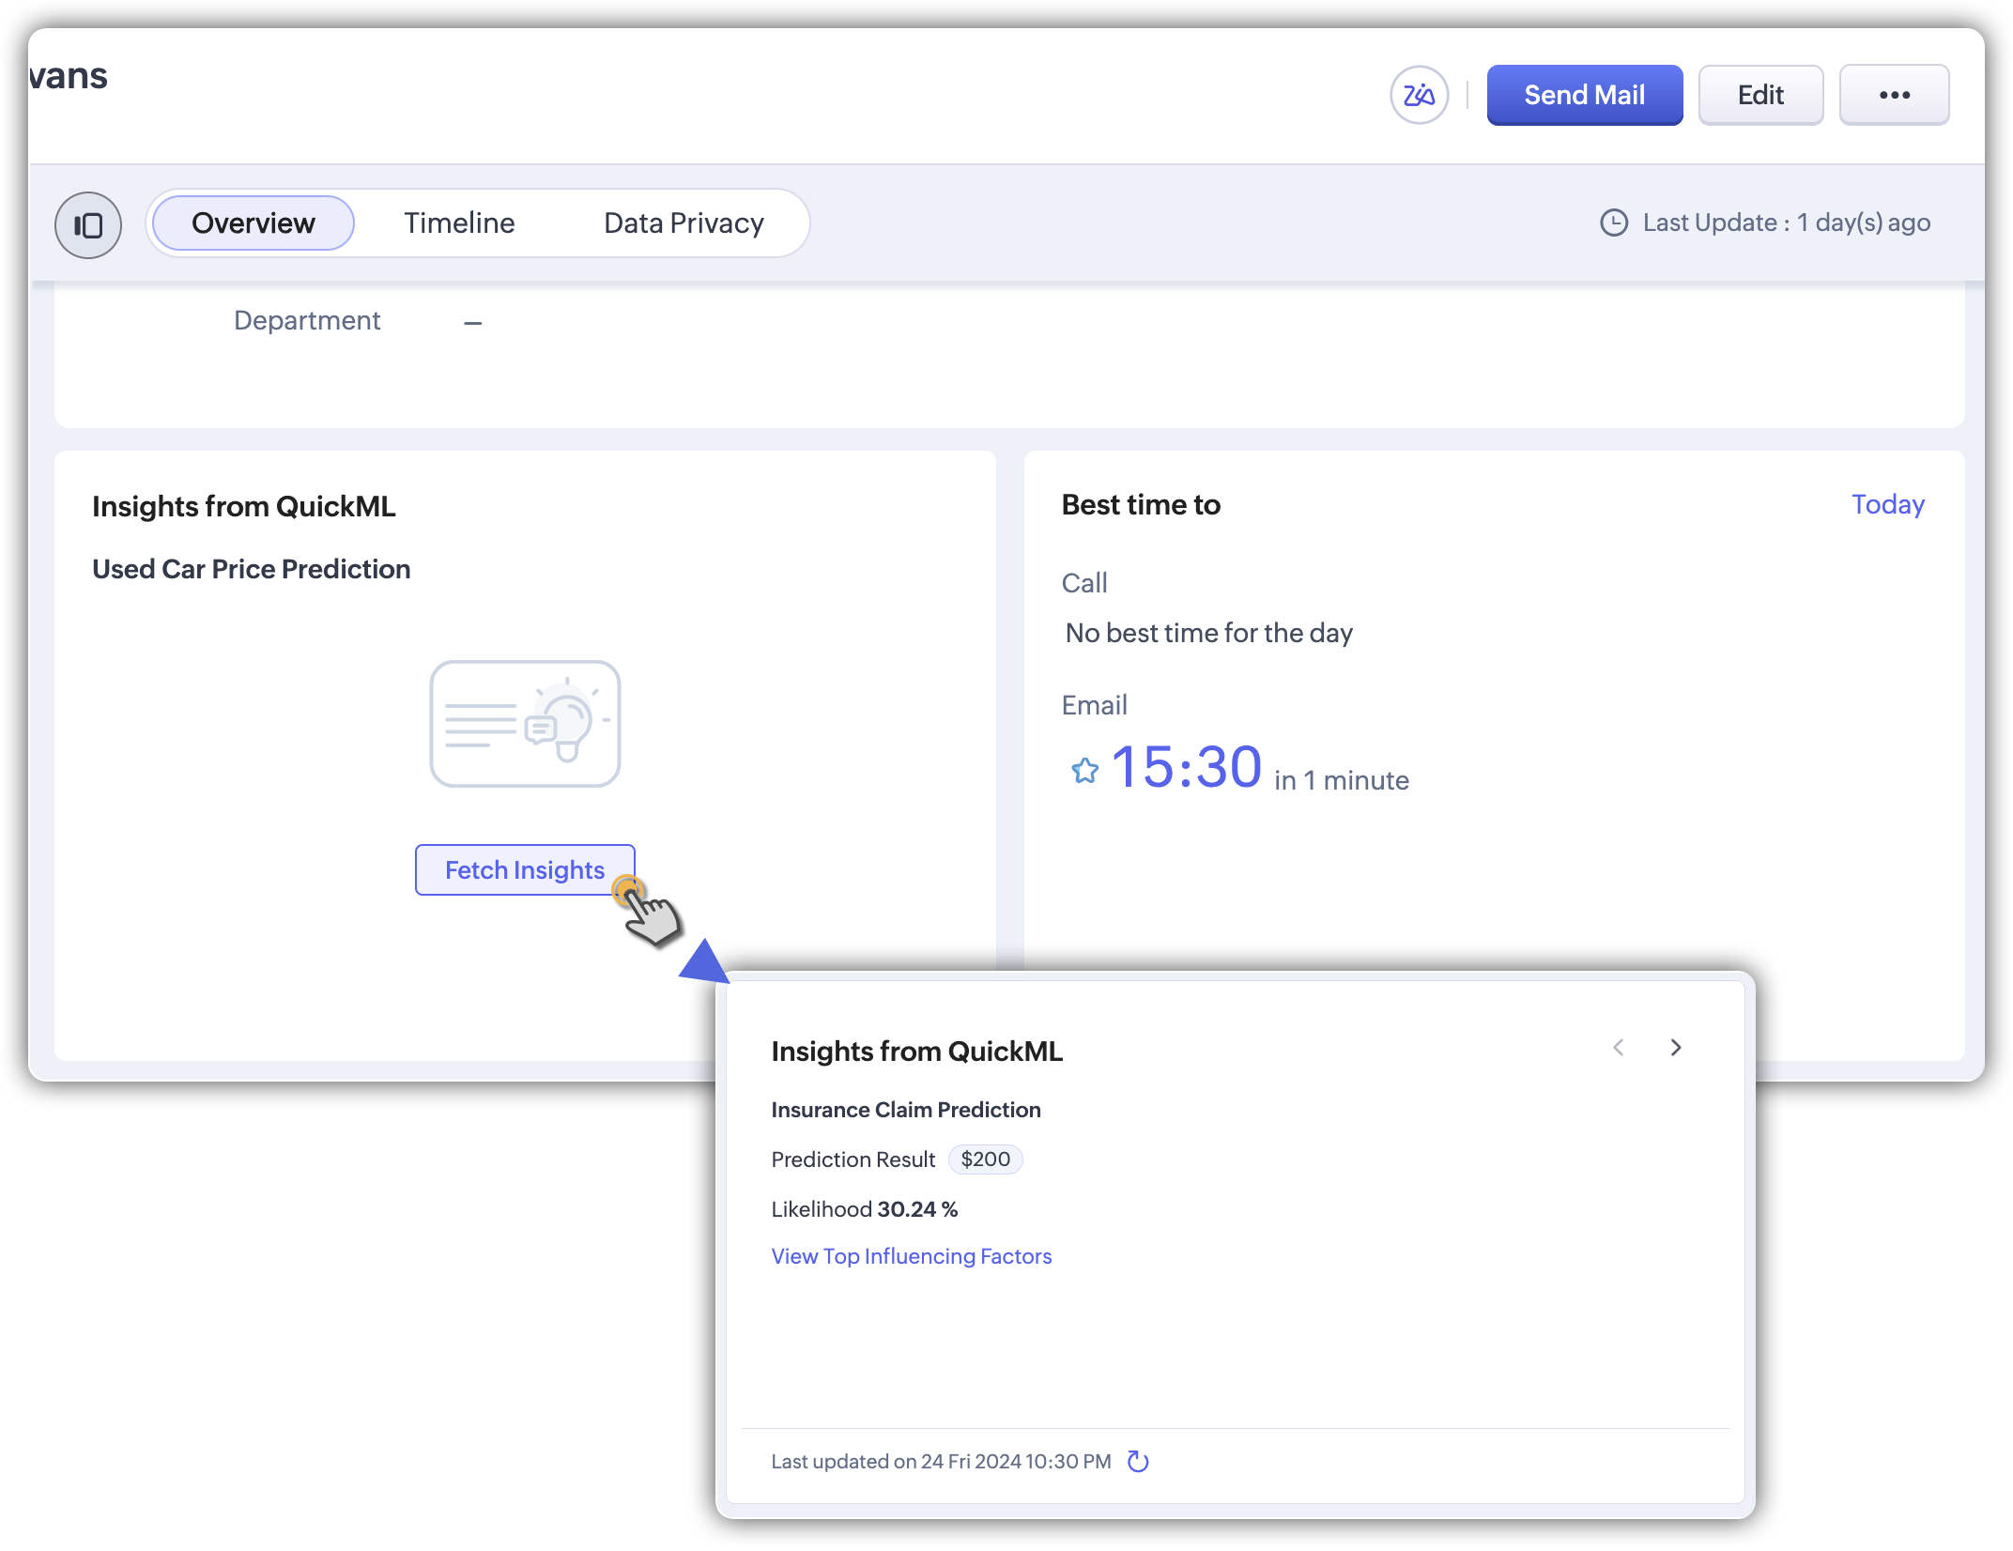The height and width of the screenshot is (1551, 2013).
Task: Click the refresh icon beside last updated
Action: pos(1138,1461)
